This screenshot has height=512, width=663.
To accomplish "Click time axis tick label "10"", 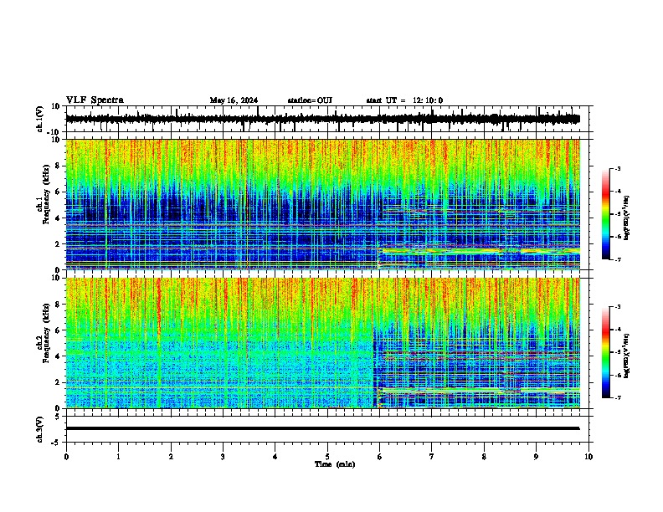I will pos(588,457).
